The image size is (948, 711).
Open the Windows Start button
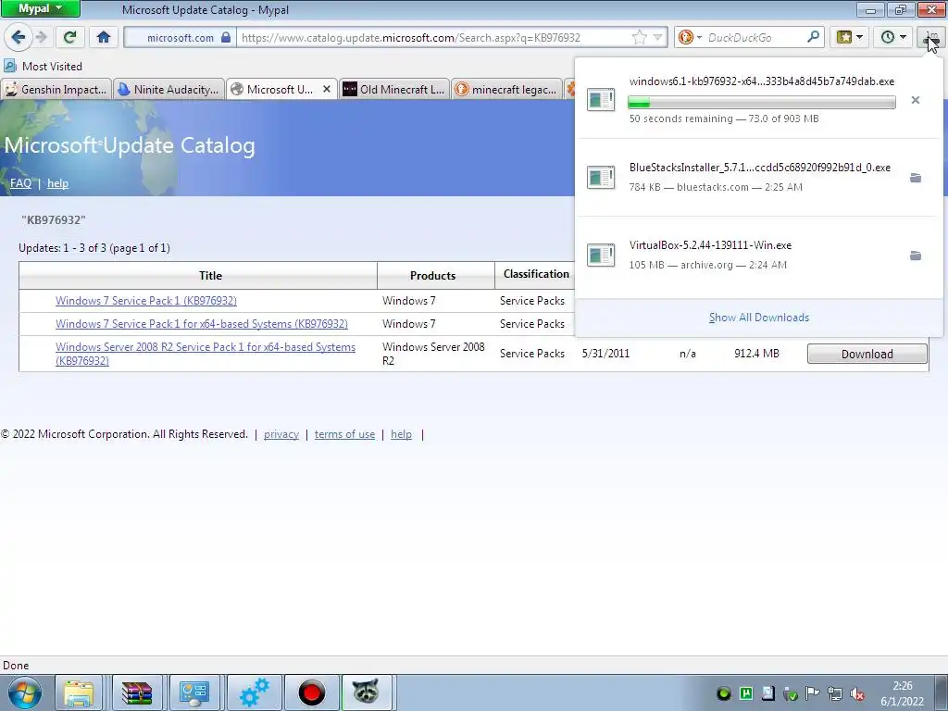click(x=25, y=692)
